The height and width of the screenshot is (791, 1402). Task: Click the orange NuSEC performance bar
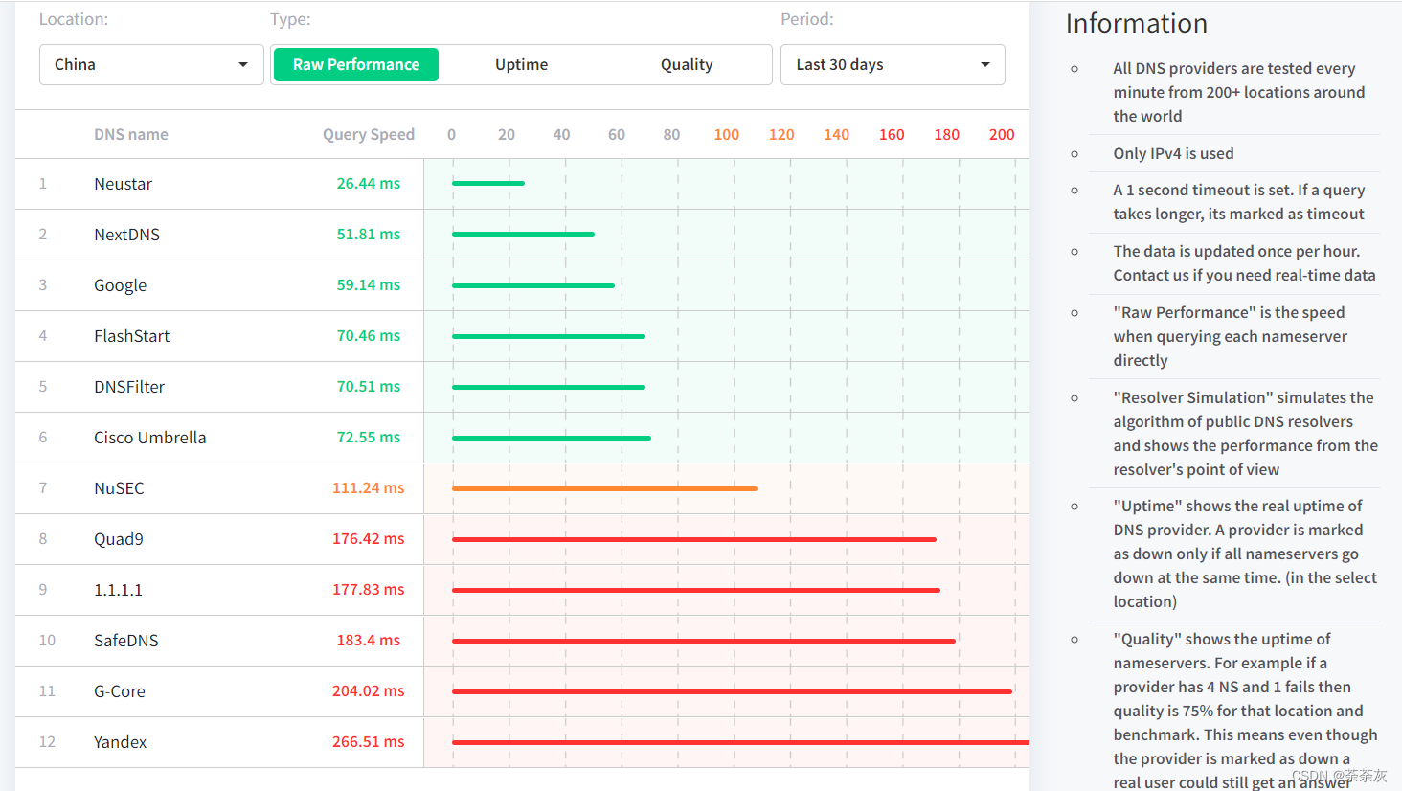[x=604, y=488]
